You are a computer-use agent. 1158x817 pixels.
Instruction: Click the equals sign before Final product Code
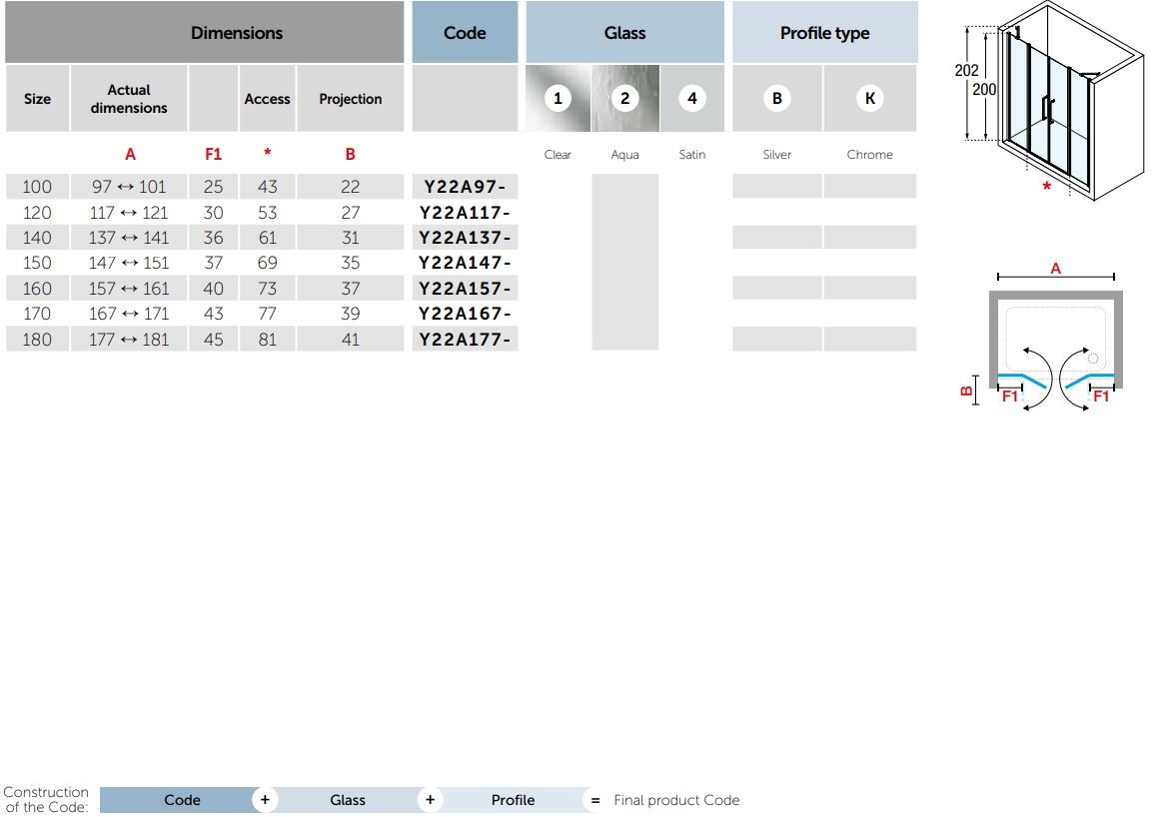pos(595,800)
